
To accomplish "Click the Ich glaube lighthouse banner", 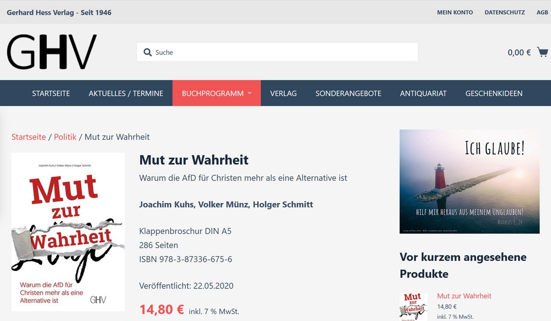I will click(x=469, y=182).
